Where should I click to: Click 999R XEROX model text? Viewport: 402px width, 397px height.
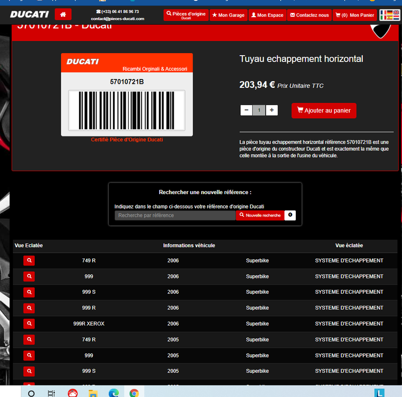89,324
